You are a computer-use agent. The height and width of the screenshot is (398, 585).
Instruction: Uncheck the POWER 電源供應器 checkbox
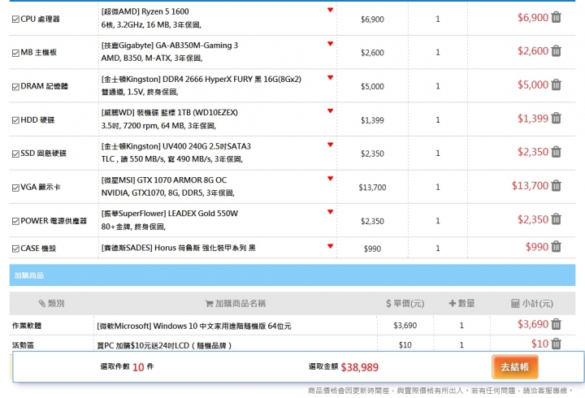point(15,221)
